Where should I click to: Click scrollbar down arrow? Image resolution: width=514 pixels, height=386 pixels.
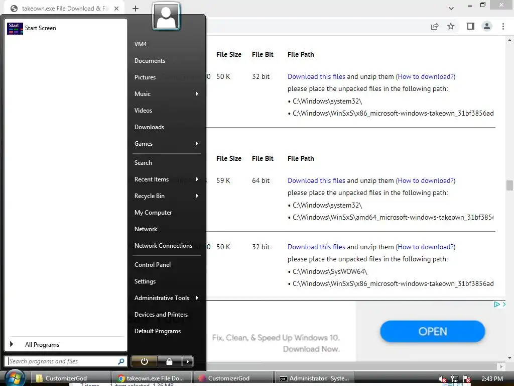pos(509,358)
